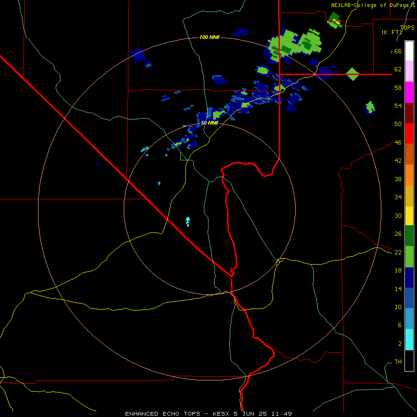Viewport: 417px width, 417px height.
Task: Pick the dark orange legend swatch
Action: click(409, 154)
